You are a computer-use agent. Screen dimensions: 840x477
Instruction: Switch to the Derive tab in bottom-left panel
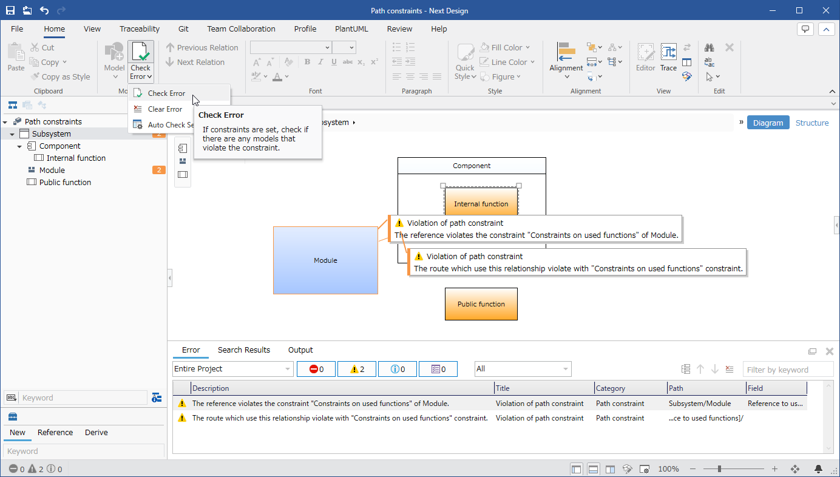97,432
